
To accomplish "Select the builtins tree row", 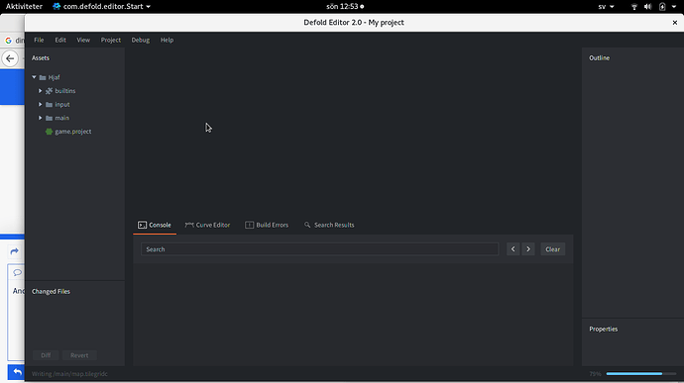I will click(x=74, y=91).
